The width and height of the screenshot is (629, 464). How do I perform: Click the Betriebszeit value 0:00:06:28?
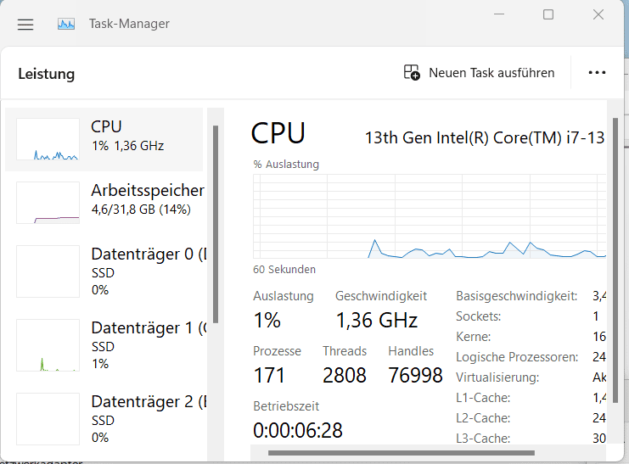pyautogui.click(x=298, y=430)
